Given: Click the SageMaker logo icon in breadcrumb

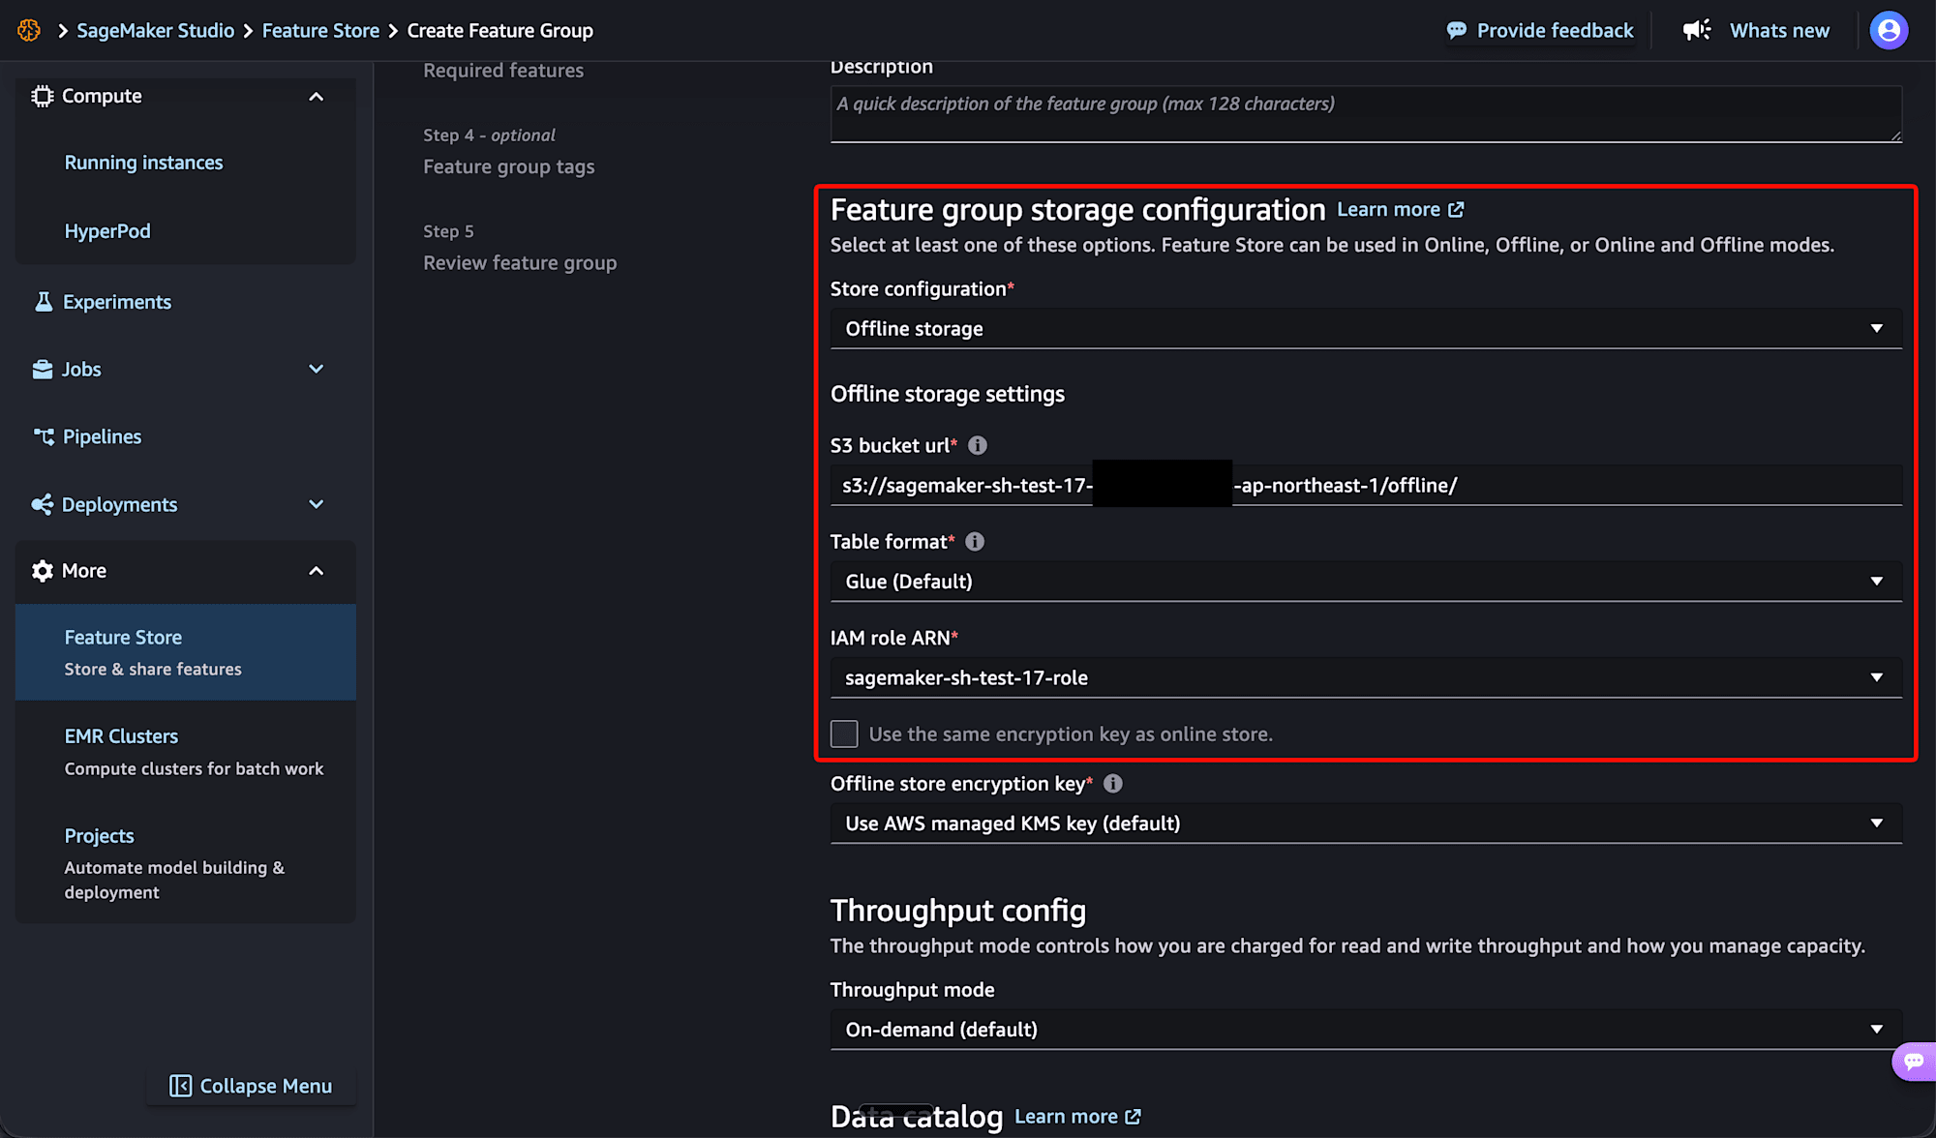Looking at the screenshot, I should [29, 30].
